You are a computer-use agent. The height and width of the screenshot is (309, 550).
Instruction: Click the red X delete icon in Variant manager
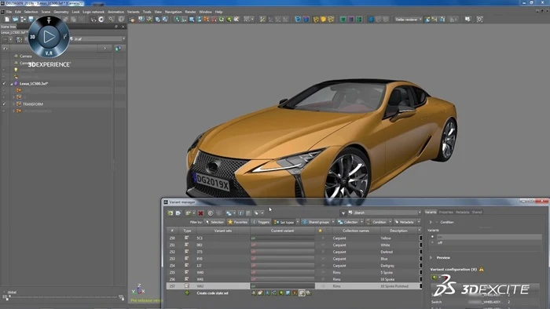click(x=200, y=213)
